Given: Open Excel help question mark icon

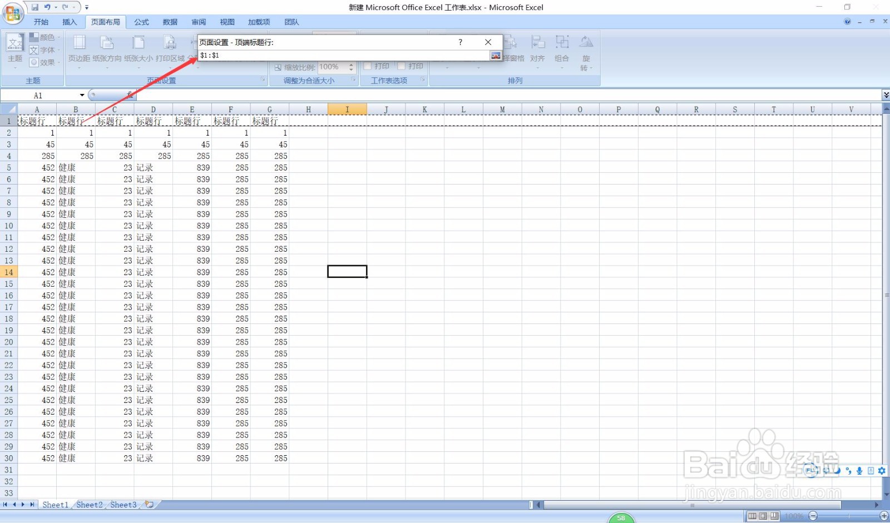Looking at the screenshot, I should [847, 22].
